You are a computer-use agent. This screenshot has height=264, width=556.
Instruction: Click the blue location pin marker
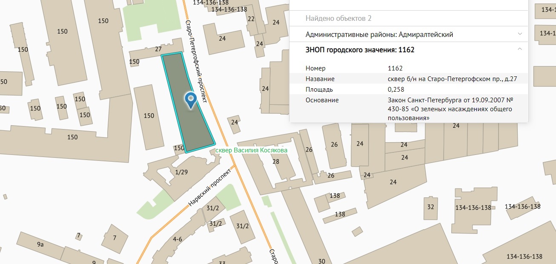[x=191, y=100]
